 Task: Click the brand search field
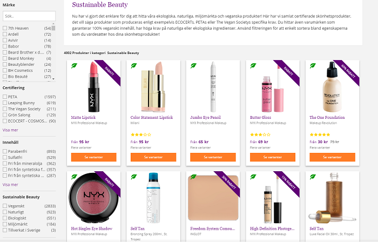29,16
